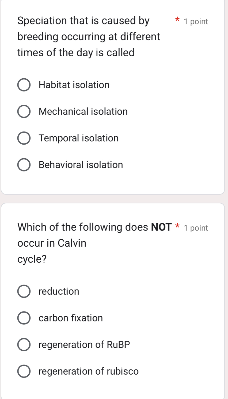This screenshot has height=399, width=228.
Task: Select the Mechanical isolation radio button
Action: [x=24, y=111]
